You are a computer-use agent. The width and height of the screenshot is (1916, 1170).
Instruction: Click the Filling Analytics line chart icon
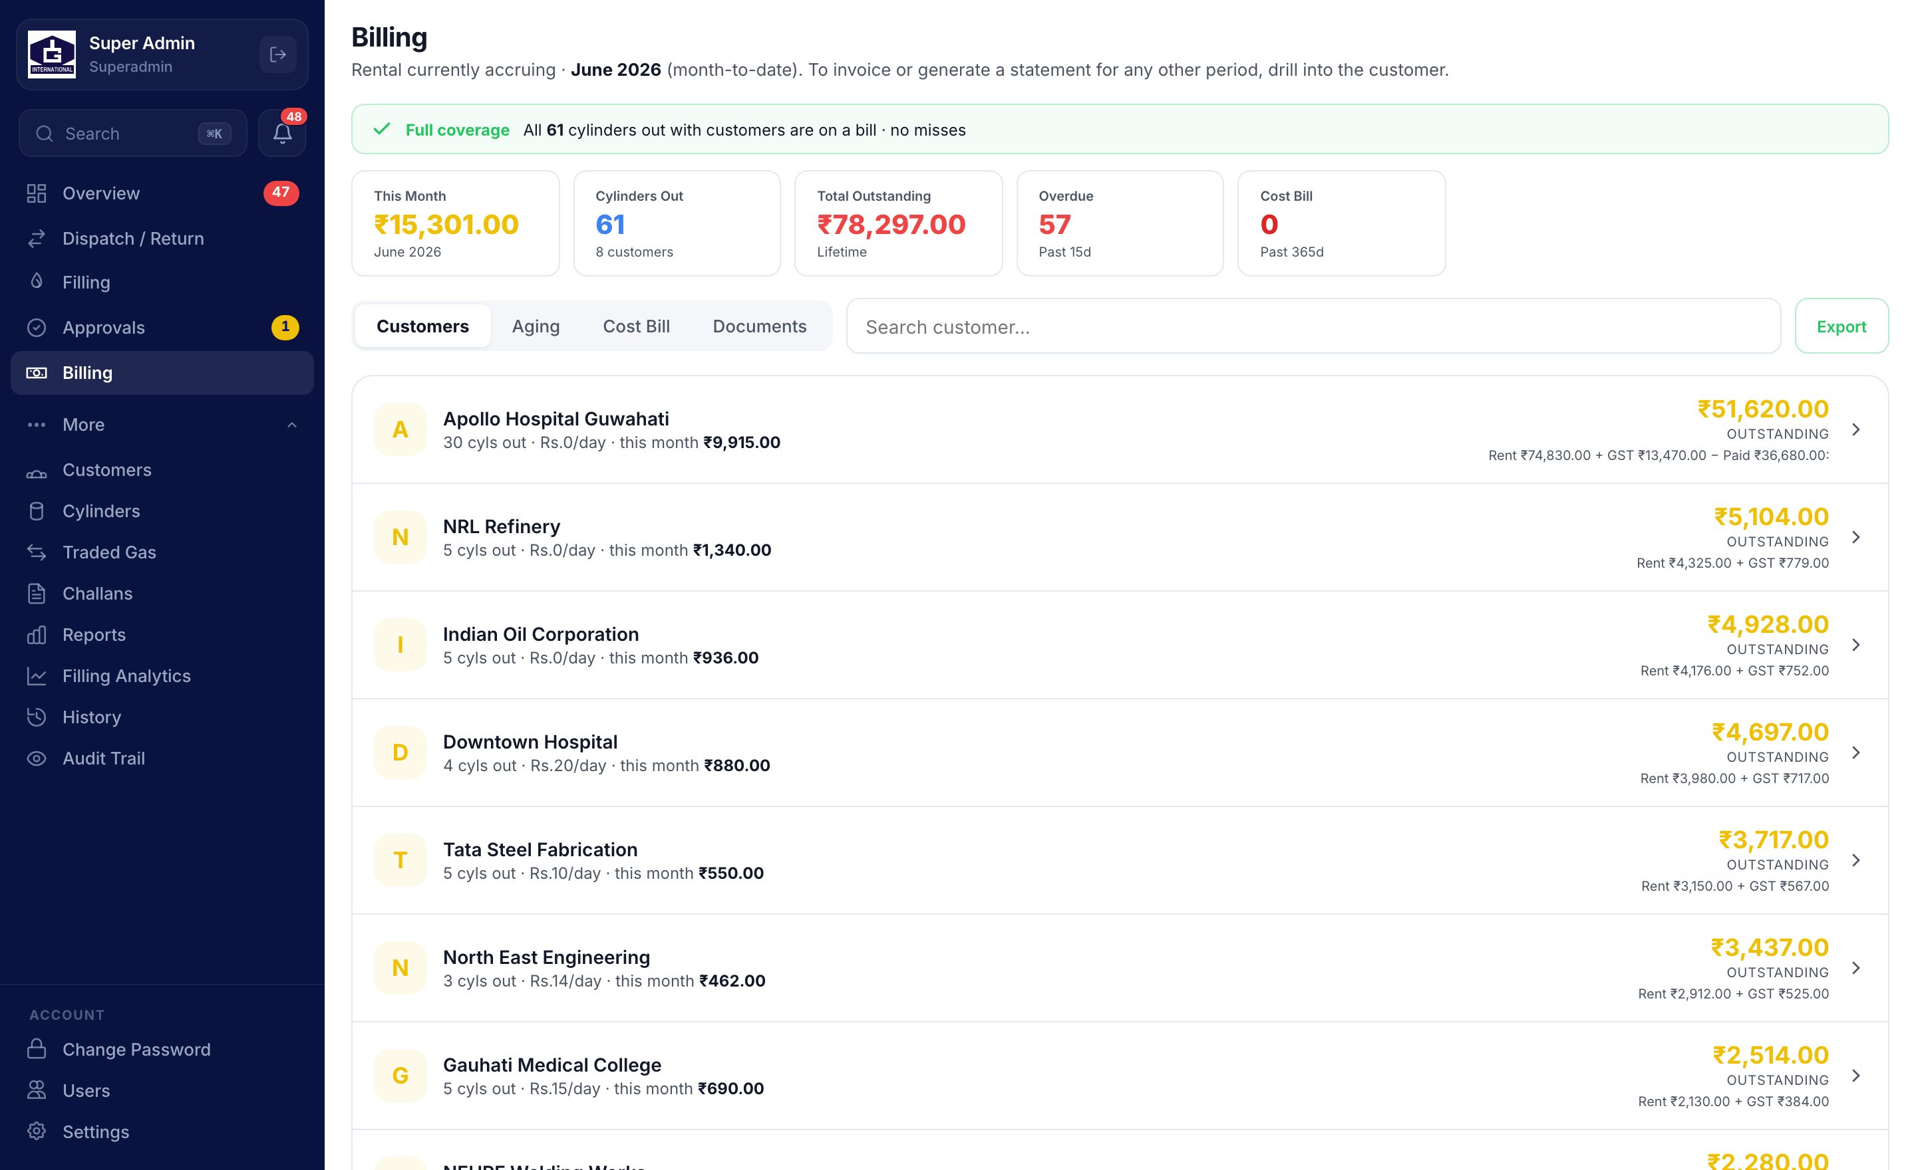click(37, 676)
